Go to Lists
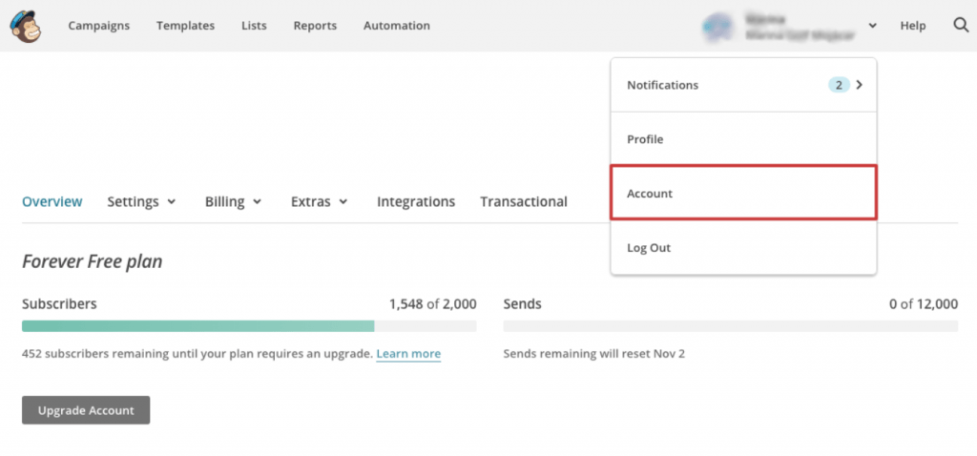Screen dimensions: 977x456 tap(254, 26)
